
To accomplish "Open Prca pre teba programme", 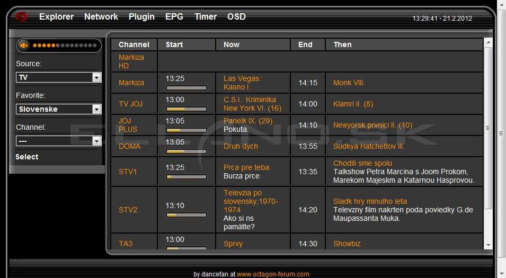I will [x=246, y=167].
